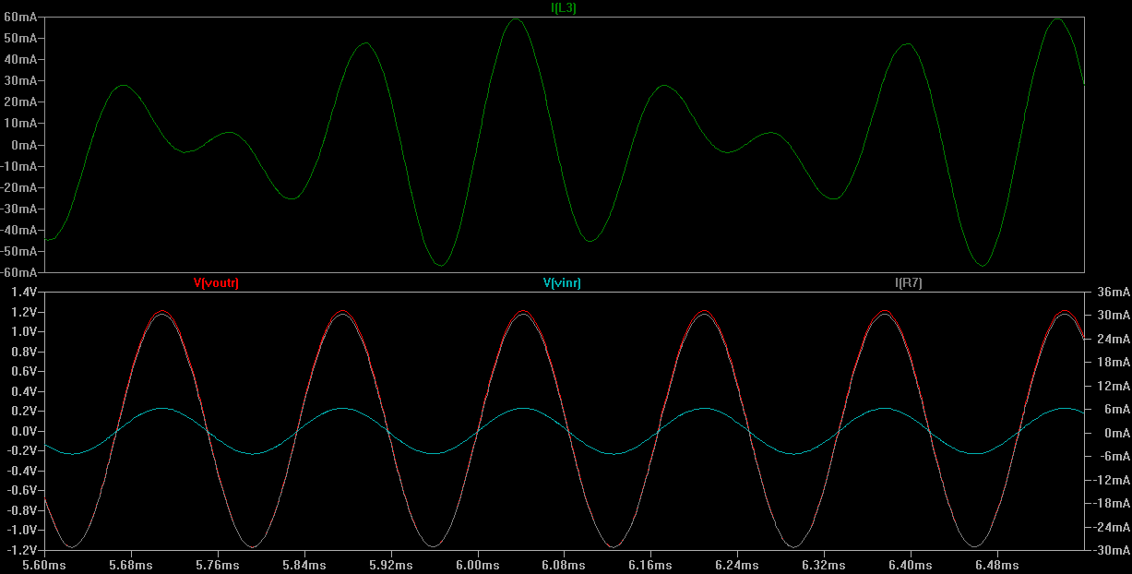This screenshot has width=1132, height=574.
Task: Click the 60mA label on upper axis
Action: pos(20,17)
